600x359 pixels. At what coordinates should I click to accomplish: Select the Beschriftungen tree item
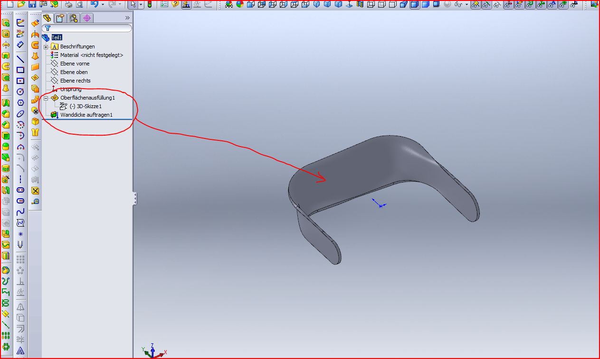click(x=77, y=46)
